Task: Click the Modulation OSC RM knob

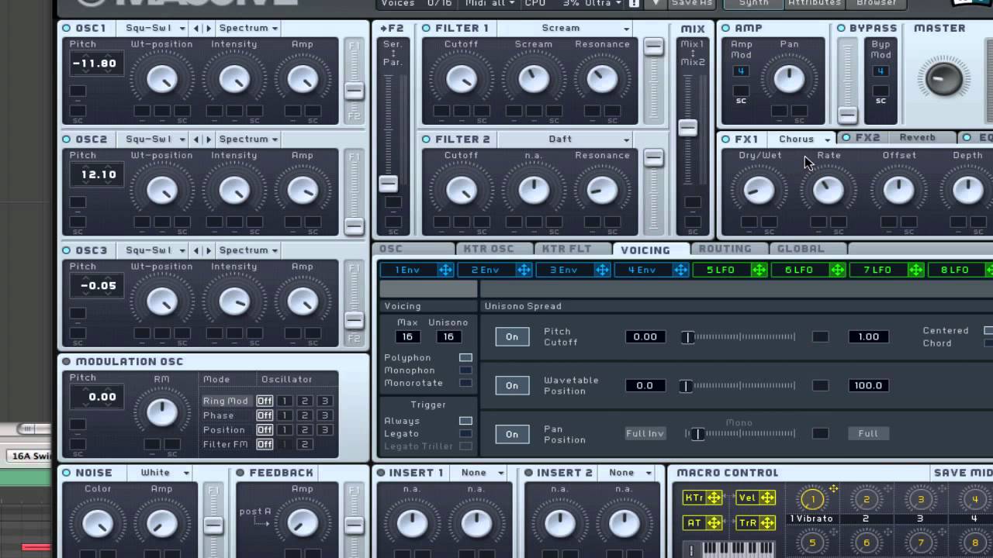Action: pos(161,412)
